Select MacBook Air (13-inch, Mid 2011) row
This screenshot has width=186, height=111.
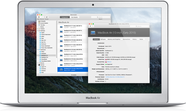pyautogui.click(x=73, y=31)
